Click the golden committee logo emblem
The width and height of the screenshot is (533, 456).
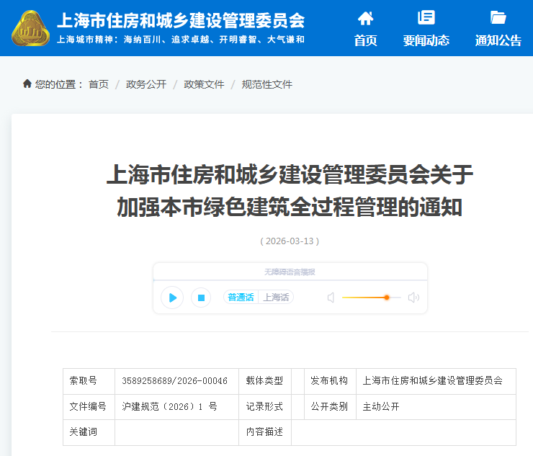tap(30, 29)
